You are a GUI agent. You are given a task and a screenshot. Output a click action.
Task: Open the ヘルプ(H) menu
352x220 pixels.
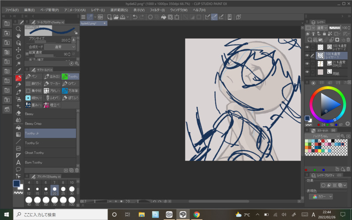(x=199, y=10)
